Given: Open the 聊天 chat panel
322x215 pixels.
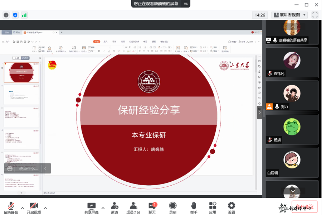Looking at the screenshot, I should tap(152, 208).
